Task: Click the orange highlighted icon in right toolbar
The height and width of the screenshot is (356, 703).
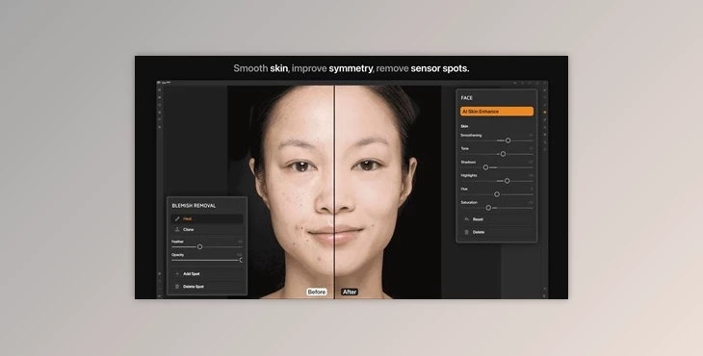Action: point(545,112)
